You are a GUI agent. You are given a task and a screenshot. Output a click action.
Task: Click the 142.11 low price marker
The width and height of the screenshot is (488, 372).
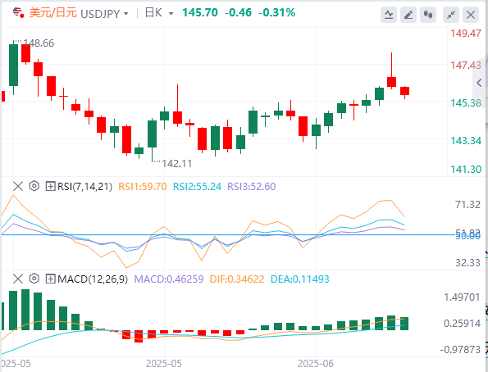[x=177, y=164]
